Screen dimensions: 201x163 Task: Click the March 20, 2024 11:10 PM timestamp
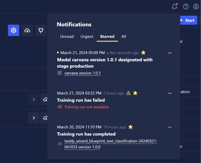79,127
